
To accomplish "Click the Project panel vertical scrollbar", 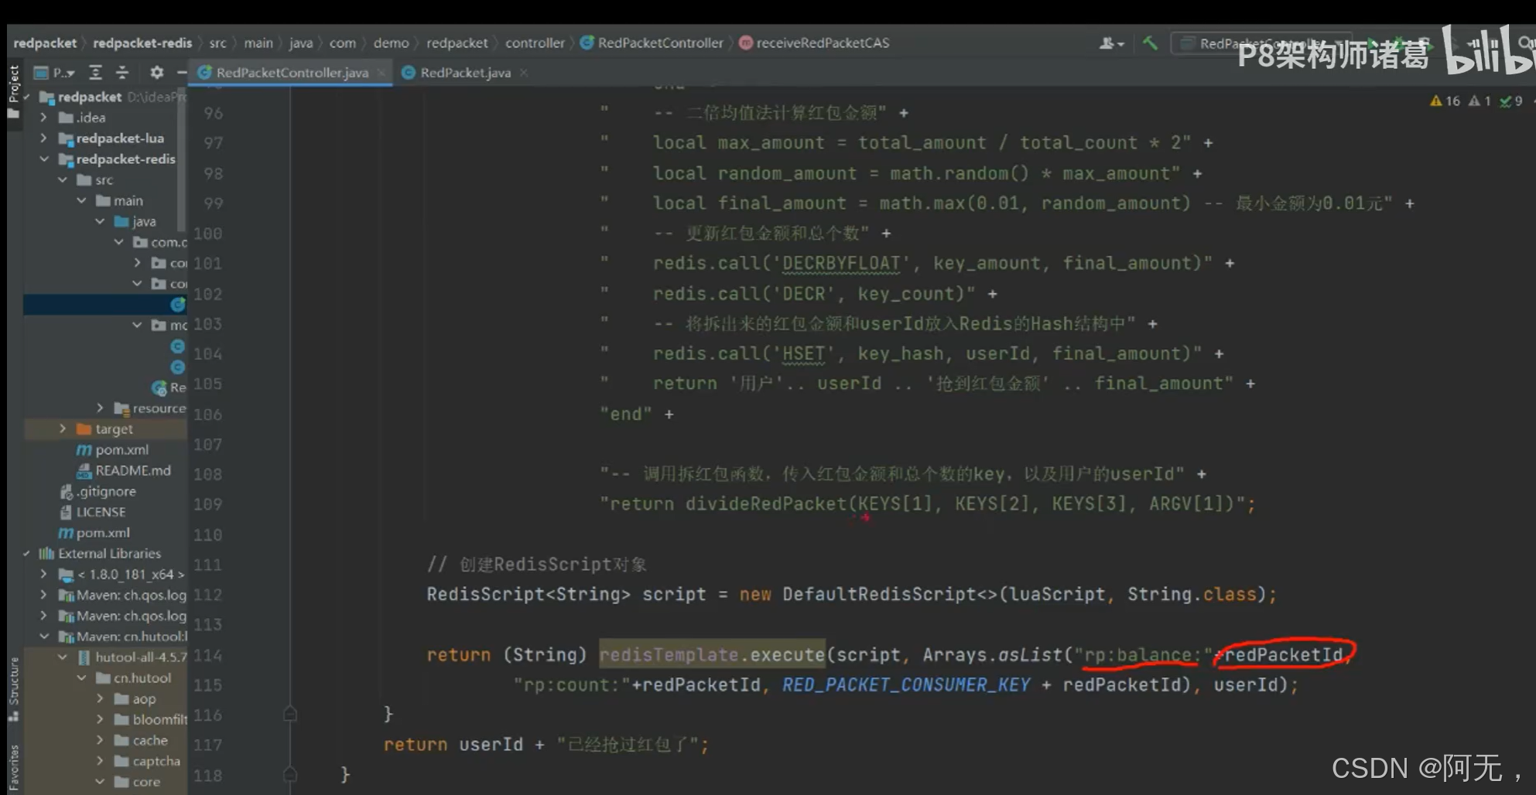I will coord(183,159).
